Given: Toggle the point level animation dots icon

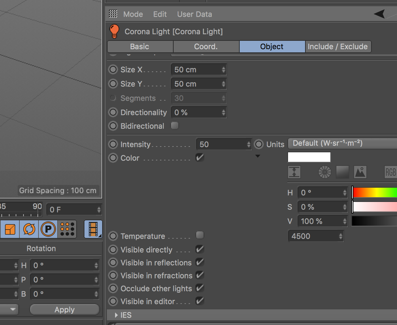Looking at the screenshot, I should tap(67, 229).
